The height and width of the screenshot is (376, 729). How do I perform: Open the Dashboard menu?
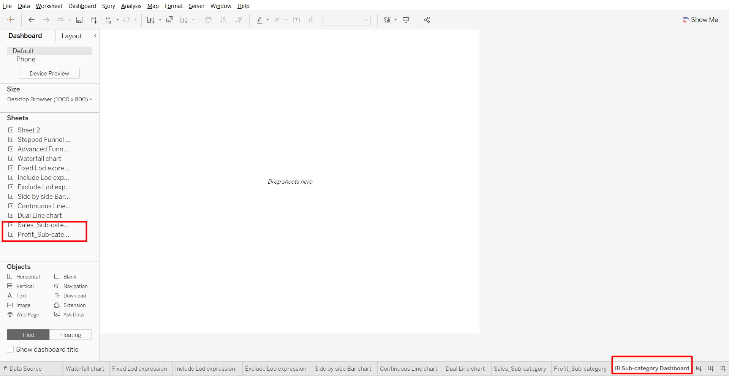82,6
